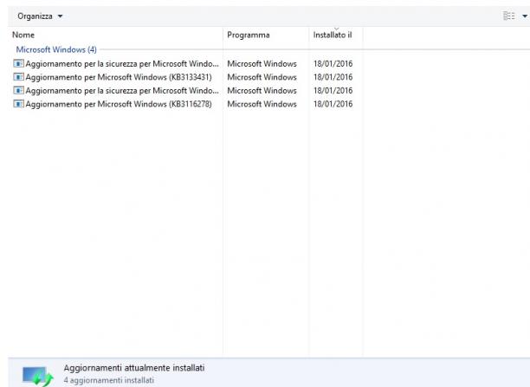Select Aggiornamento per Microsoft Windows (KB3133431)
This screenshot has height=387, width=530.
tap(119, 77)
